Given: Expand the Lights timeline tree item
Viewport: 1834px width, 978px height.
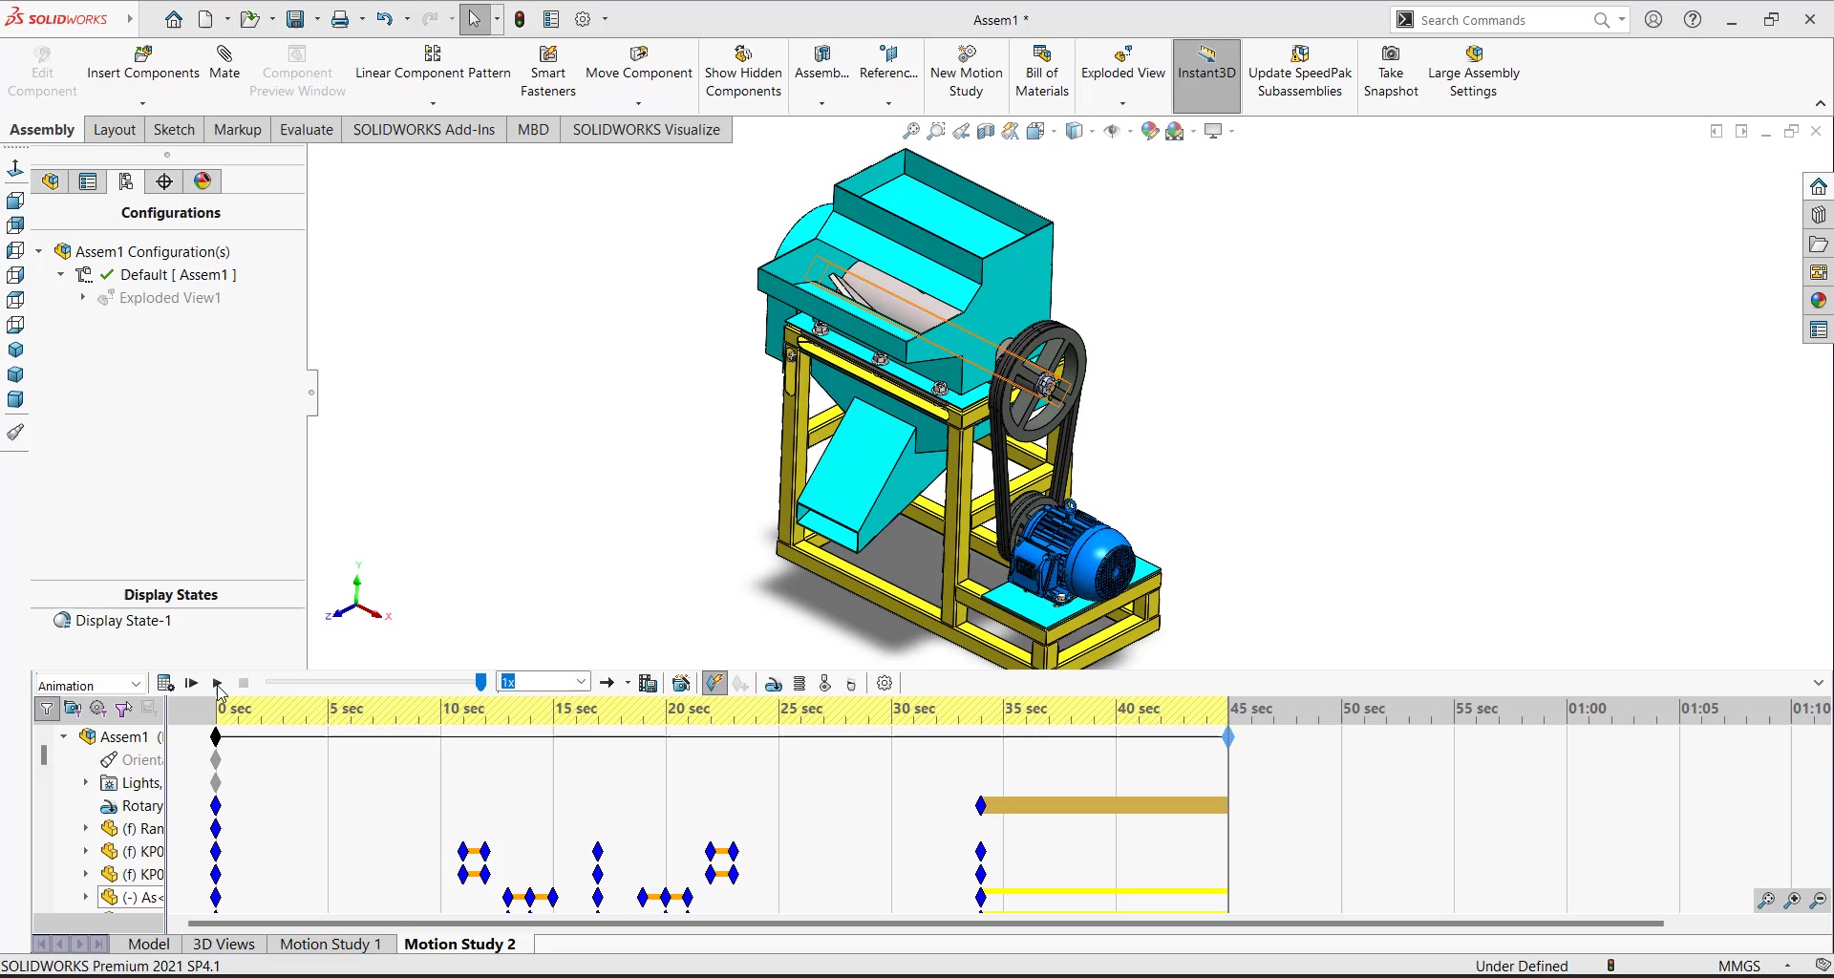Looking at the screenshot, I should (x=86, y=782).
